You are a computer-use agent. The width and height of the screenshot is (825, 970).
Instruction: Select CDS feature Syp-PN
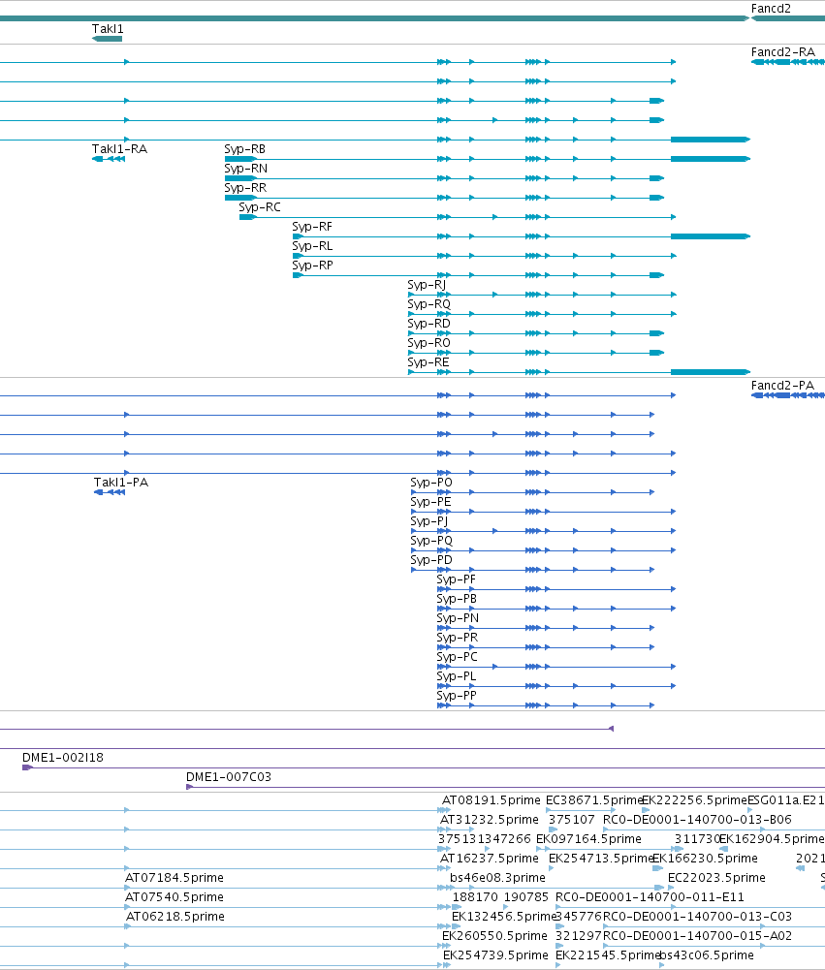pos(458,618)
